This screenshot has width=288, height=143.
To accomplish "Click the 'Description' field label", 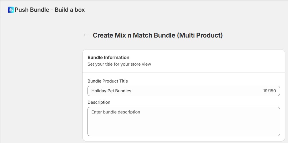I will coord(99,102).
